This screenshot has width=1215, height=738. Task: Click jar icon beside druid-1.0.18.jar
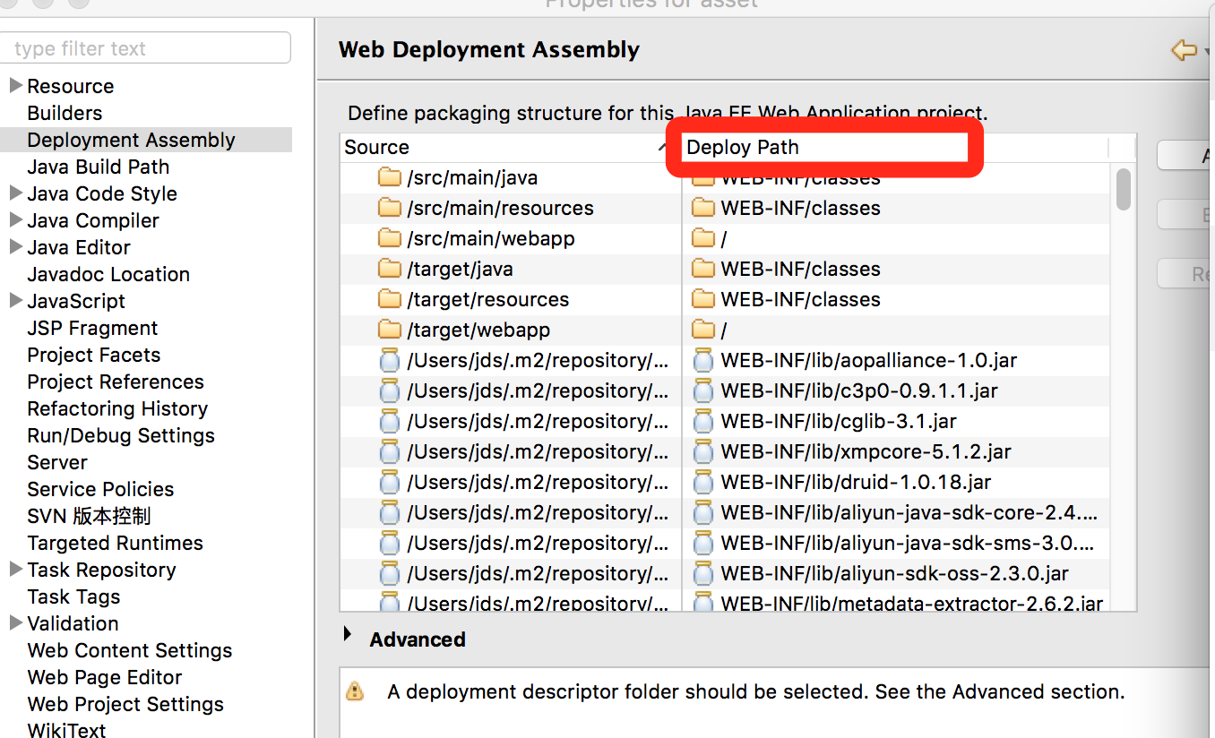[703, 482]
